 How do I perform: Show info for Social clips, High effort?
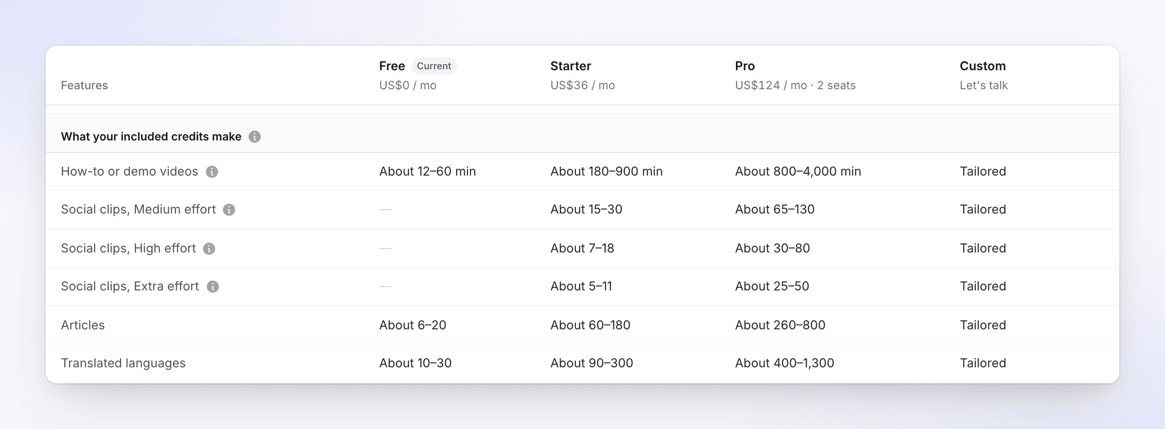[x=209, y=249]
